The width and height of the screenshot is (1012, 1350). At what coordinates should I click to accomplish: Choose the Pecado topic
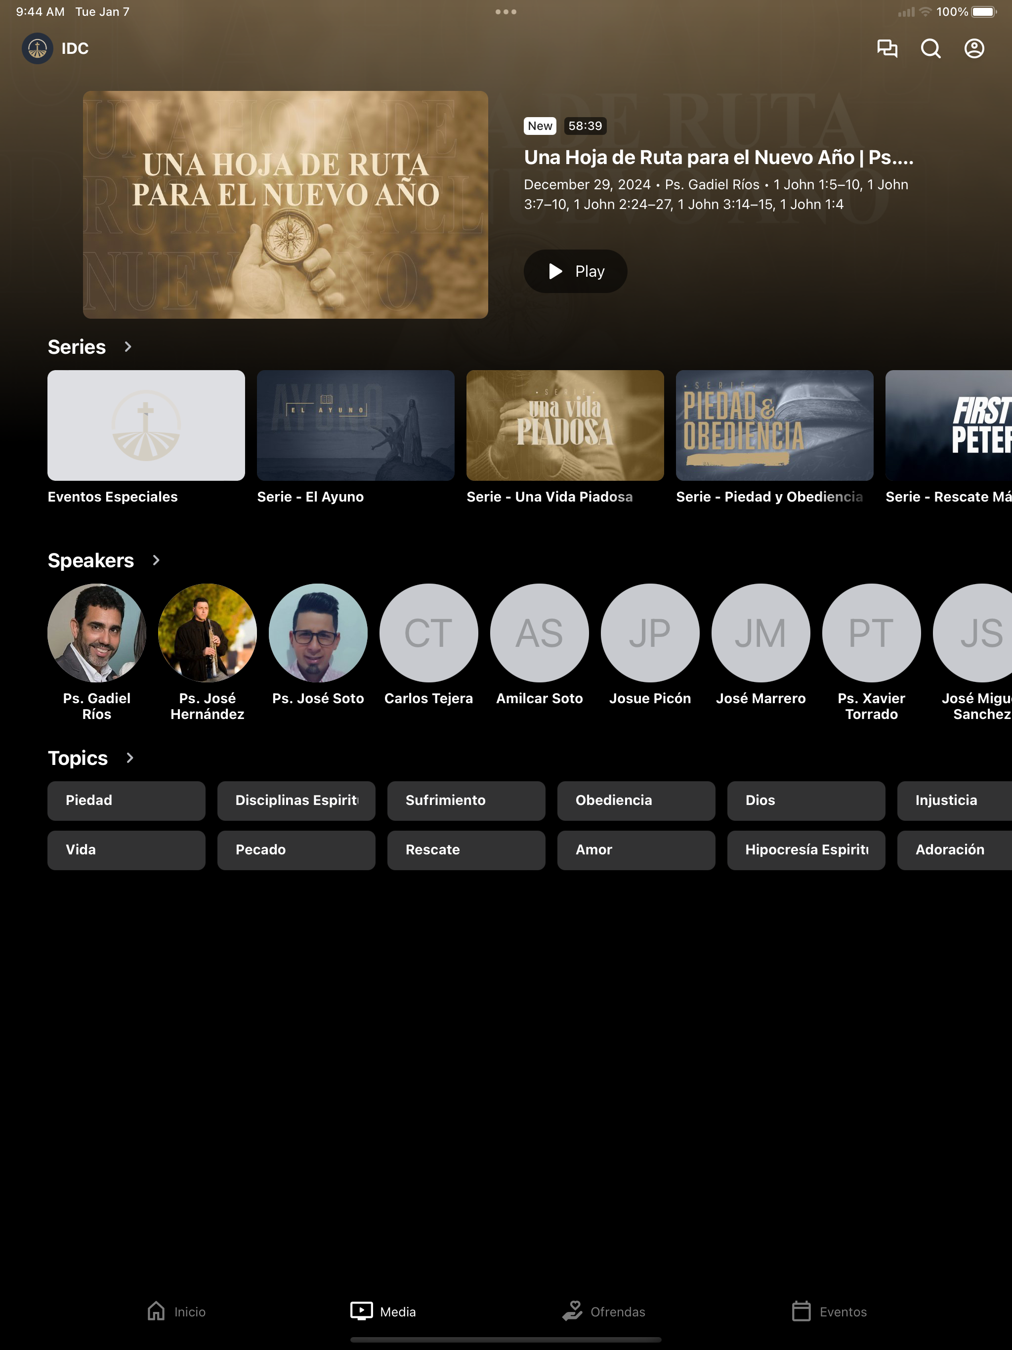pos(296,850)
